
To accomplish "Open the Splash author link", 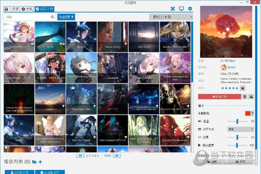I will [231, 67].
